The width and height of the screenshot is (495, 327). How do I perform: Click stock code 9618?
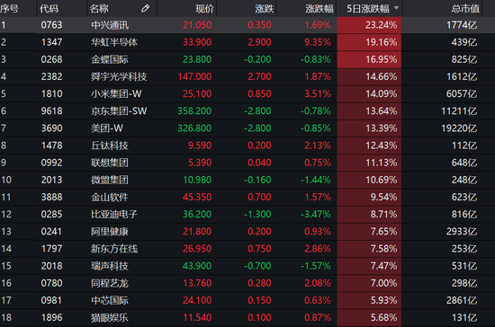tap(52, 111)
